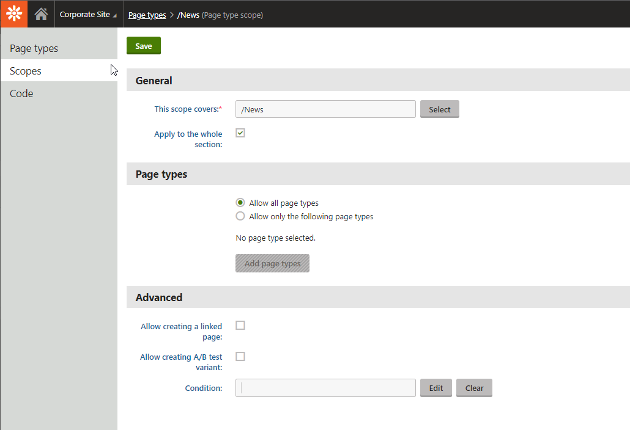Uncheck Apply to the whole section

pyautogui.click(x=240, y=133)
